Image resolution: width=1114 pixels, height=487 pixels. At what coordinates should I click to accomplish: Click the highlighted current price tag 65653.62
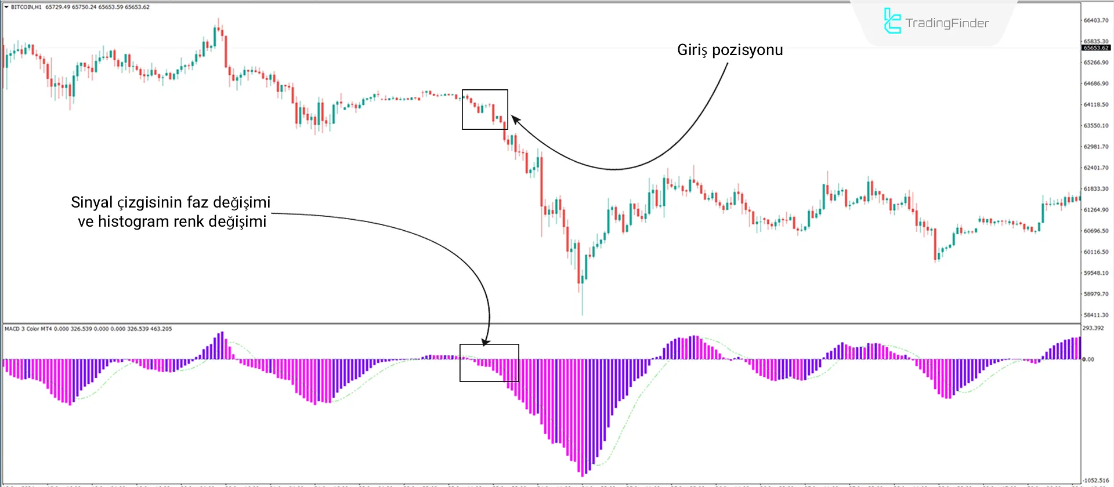click(1095, 48)
